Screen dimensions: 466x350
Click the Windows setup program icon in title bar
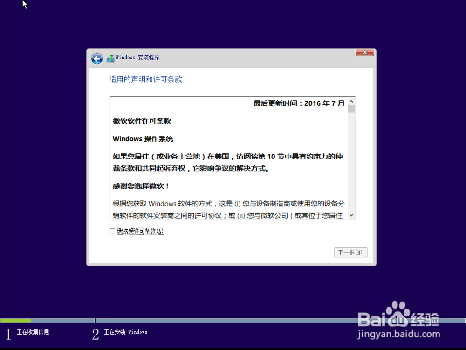110,58
